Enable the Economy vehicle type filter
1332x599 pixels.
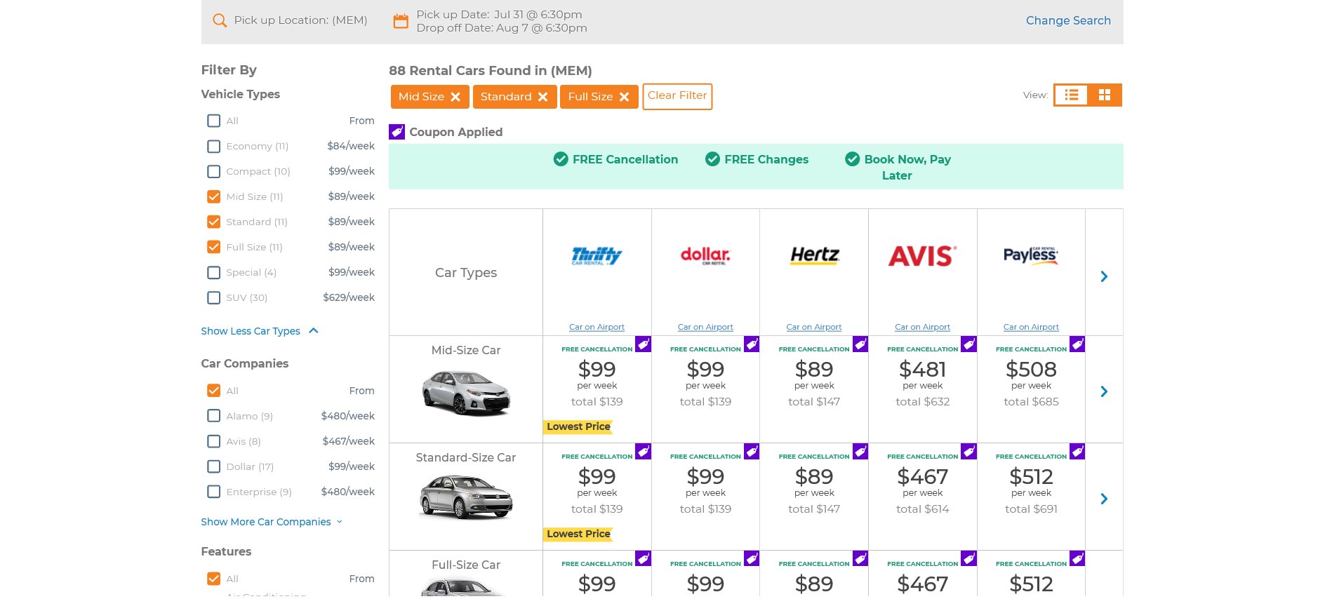214,146
